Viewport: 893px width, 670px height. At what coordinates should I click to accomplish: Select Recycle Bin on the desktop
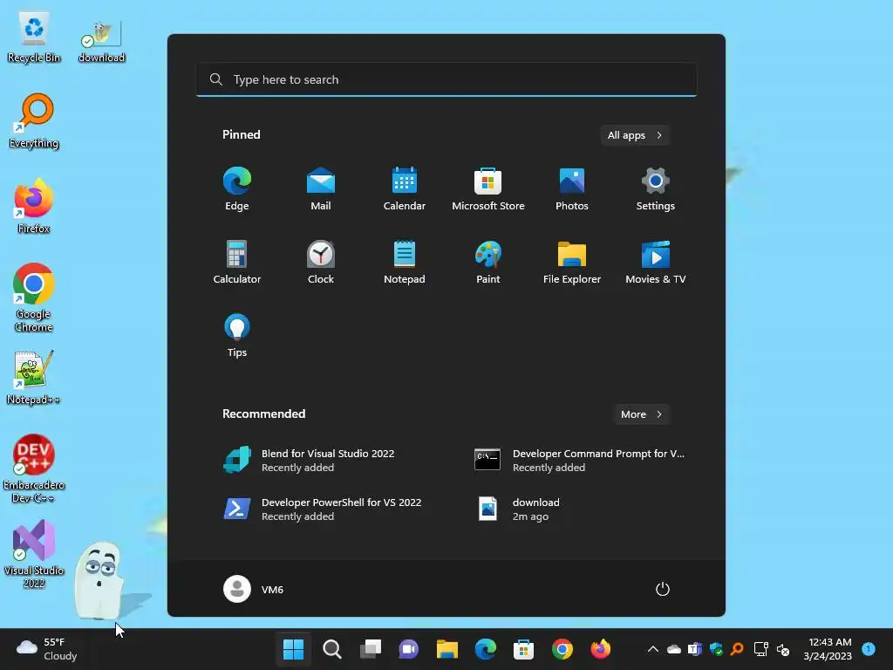pos(34,38)
